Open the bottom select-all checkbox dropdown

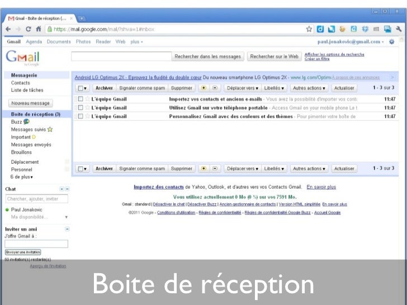pyautogui.click(x=83, y=169)
